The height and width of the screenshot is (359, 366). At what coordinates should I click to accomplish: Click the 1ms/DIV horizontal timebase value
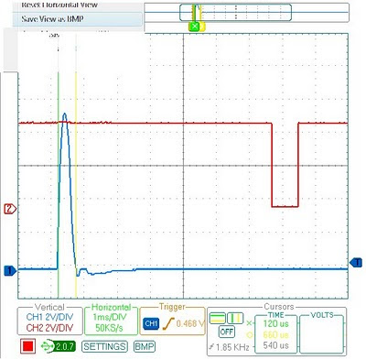110,317
